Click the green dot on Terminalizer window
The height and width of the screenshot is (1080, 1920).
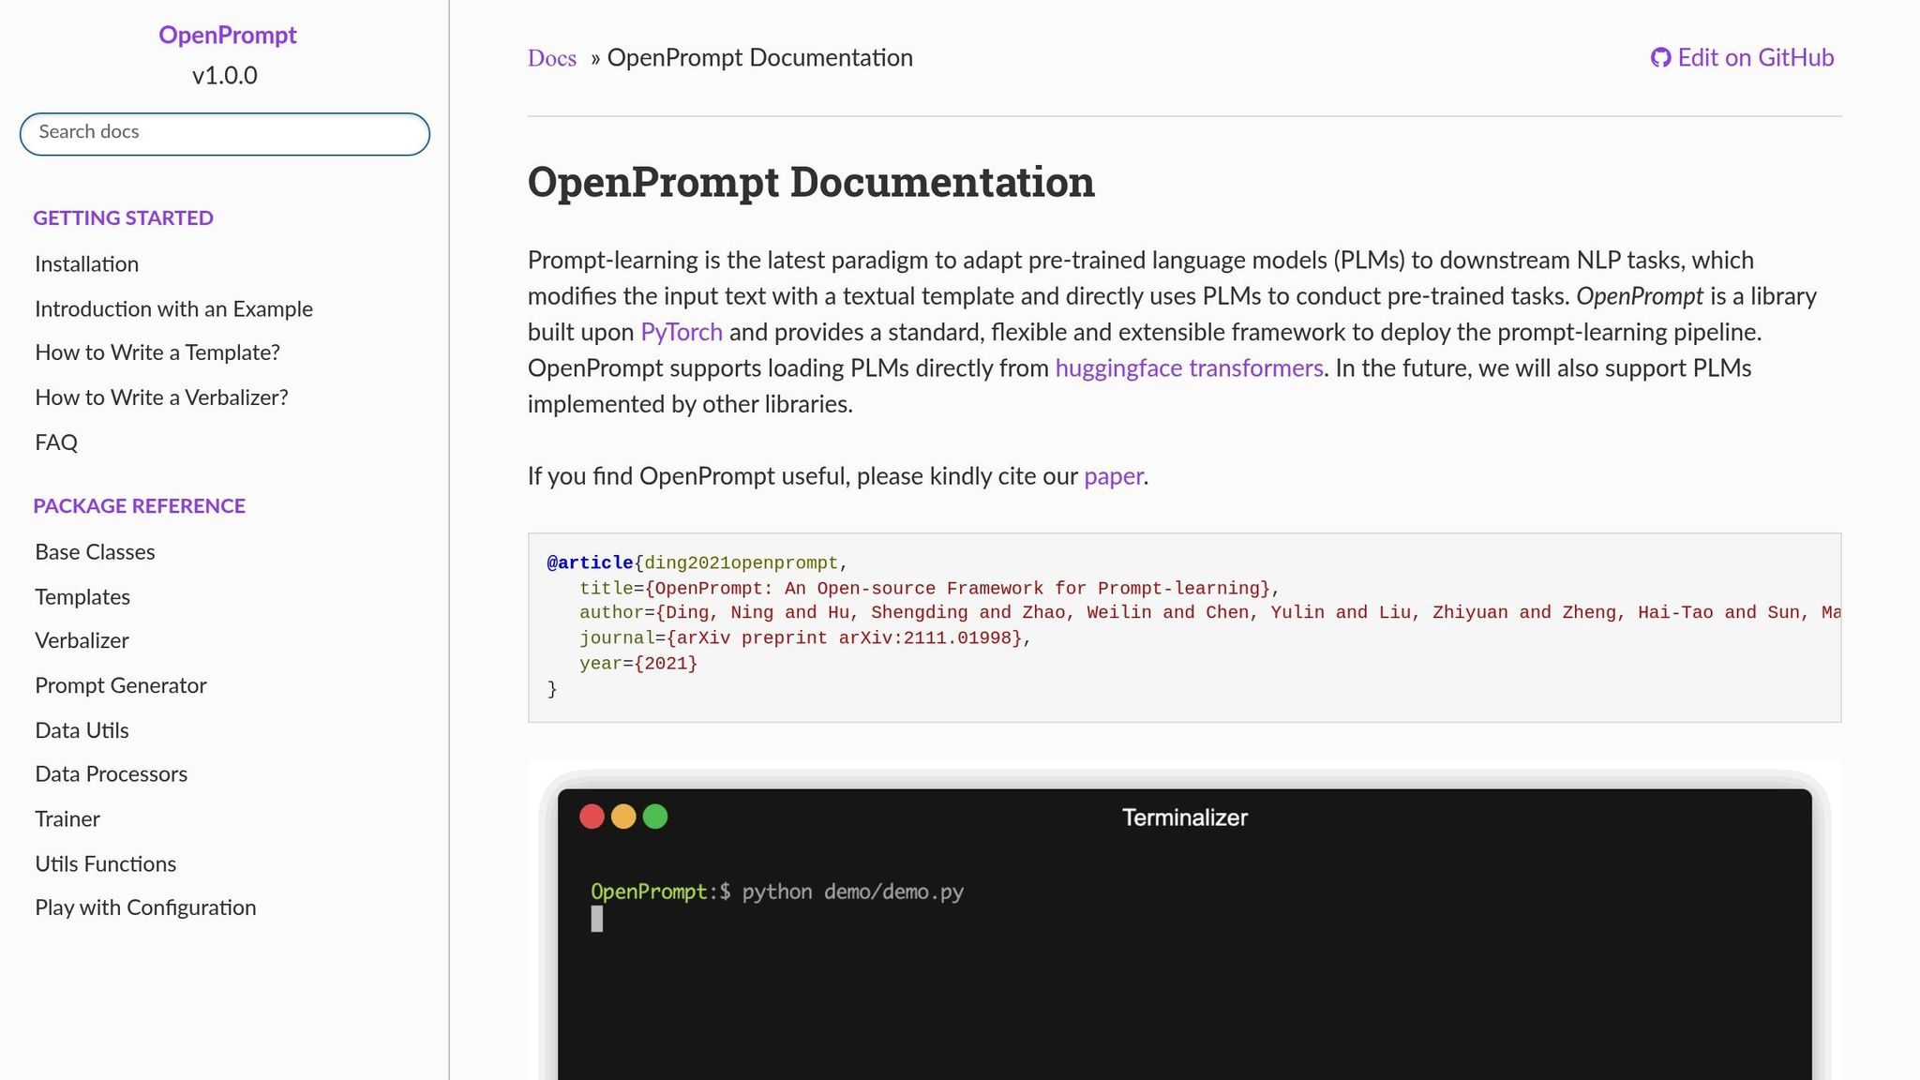click(655, 817)
